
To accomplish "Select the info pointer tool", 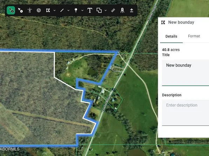I will pyautogui.click(x=11, y=10).
